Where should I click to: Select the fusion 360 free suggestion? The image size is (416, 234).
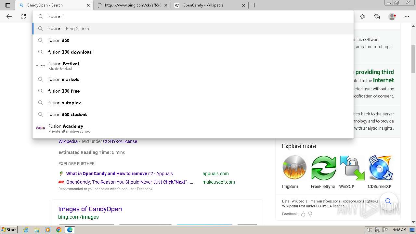[193, 91]
